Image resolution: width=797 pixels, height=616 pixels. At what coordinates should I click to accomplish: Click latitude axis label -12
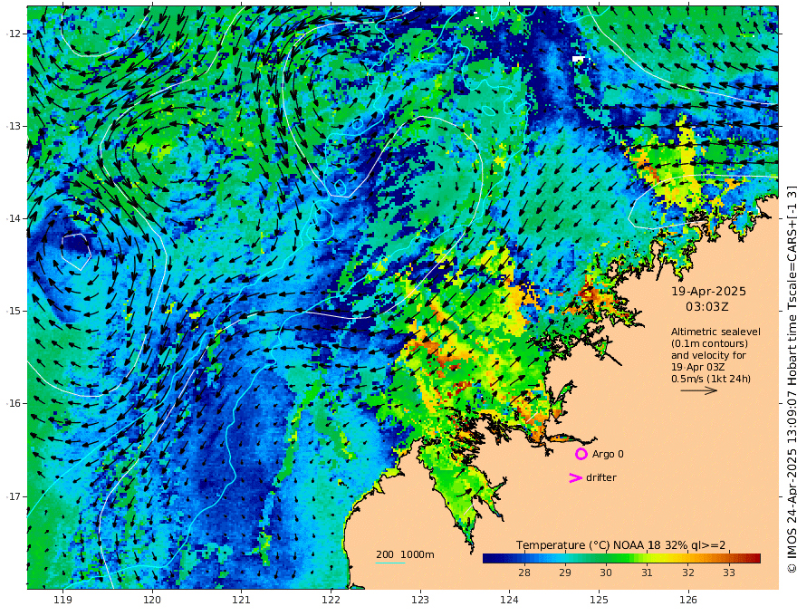click(14, 34)
